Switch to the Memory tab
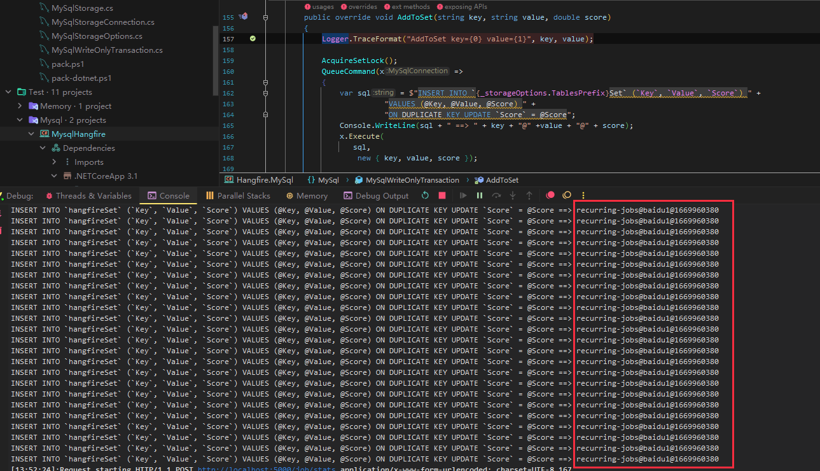The height and width of the screenshot is (471, 820). [307, 195]
